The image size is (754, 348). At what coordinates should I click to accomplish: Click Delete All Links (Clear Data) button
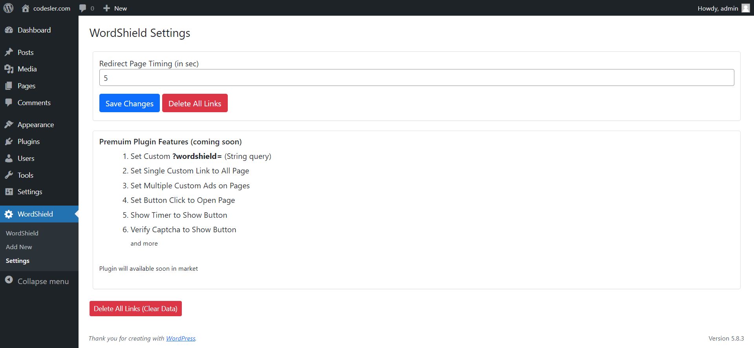click(x=135, y=308)
